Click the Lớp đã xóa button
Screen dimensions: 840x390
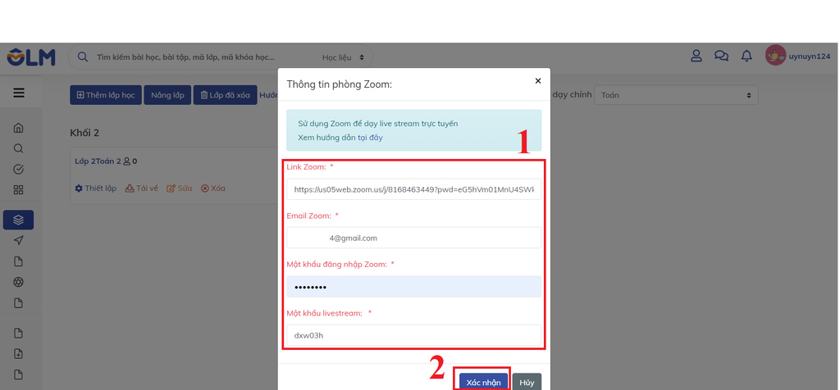tap(225, 95)
